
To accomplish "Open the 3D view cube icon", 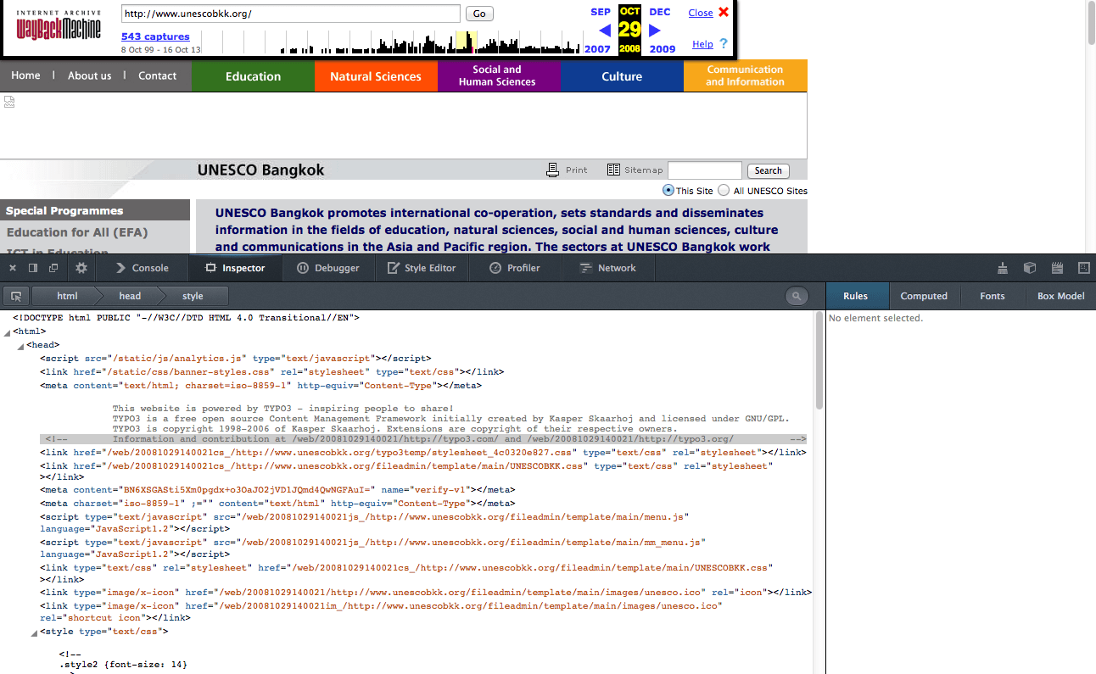I will [1030, 268].
